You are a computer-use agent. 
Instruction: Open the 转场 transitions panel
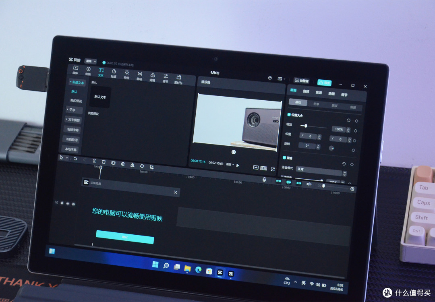click(139, 76)
